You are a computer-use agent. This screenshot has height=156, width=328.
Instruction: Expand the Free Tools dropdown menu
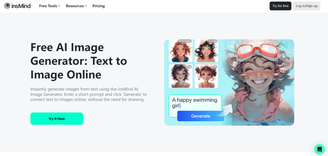[x=50, y=6]
